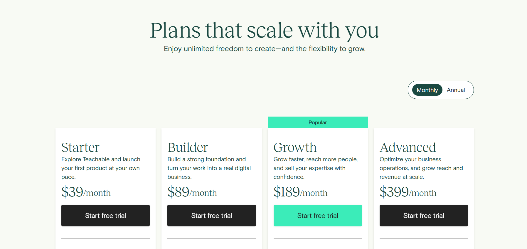Click the Advanced plan heading
The height and width of the screenshot is (249, 527).
pos(408,147)
